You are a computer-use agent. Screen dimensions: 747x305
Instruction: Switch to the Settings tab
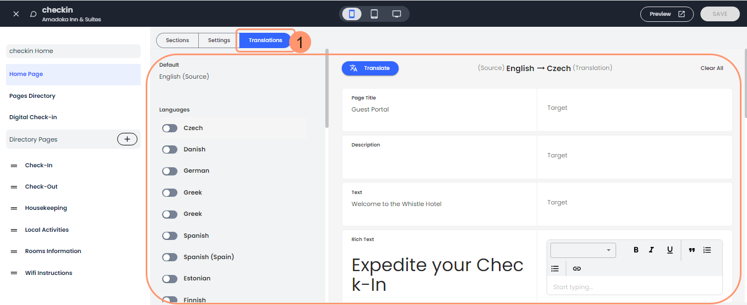tap(219, 40)
